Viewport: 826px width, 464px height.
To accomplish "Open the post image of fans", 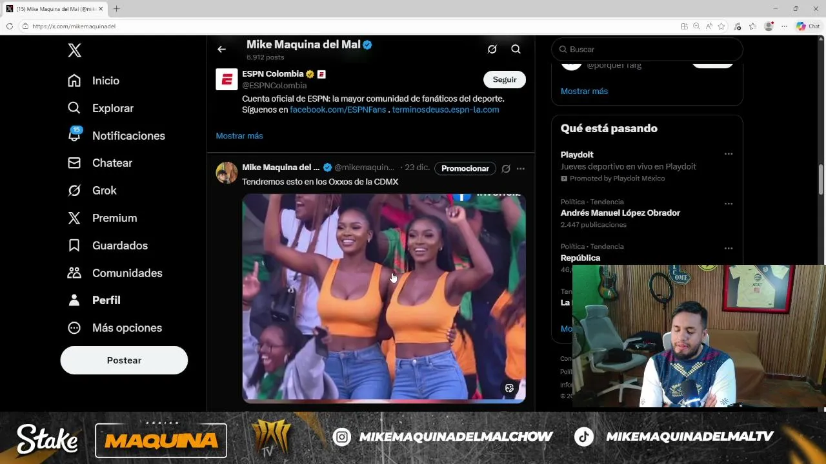I will (x=384, y=298).
